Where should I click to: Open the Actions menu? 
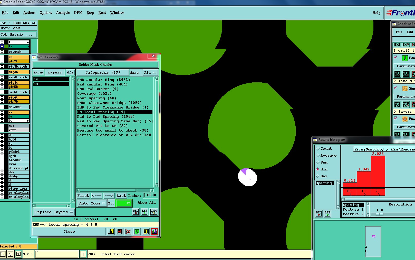point(29,13)
